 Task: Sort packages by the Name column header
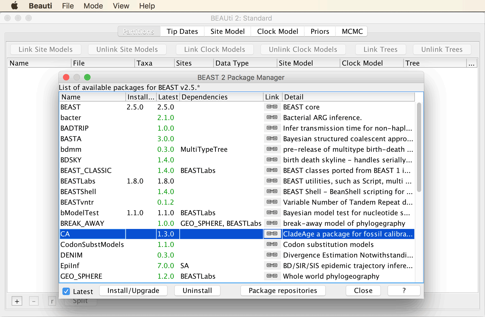pos(93,97)
